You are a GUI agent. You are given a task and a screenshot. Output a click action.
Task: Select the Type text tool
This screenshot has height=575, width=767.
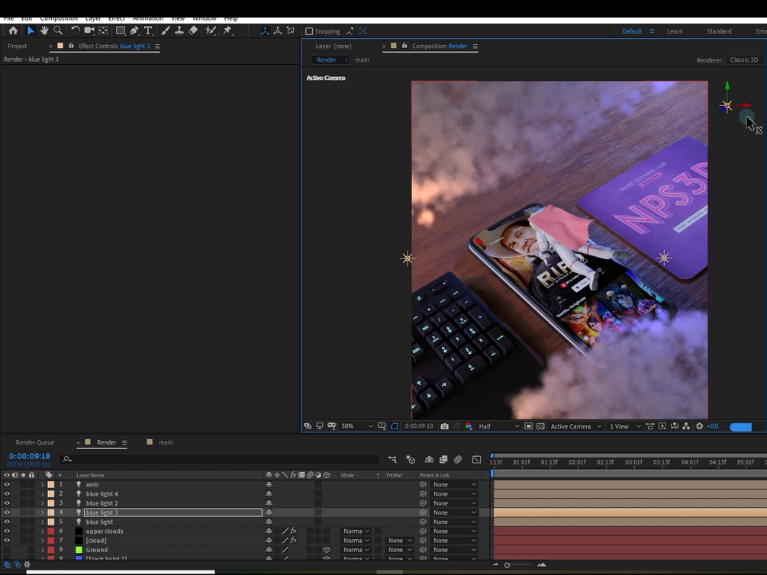coord(148,31)
